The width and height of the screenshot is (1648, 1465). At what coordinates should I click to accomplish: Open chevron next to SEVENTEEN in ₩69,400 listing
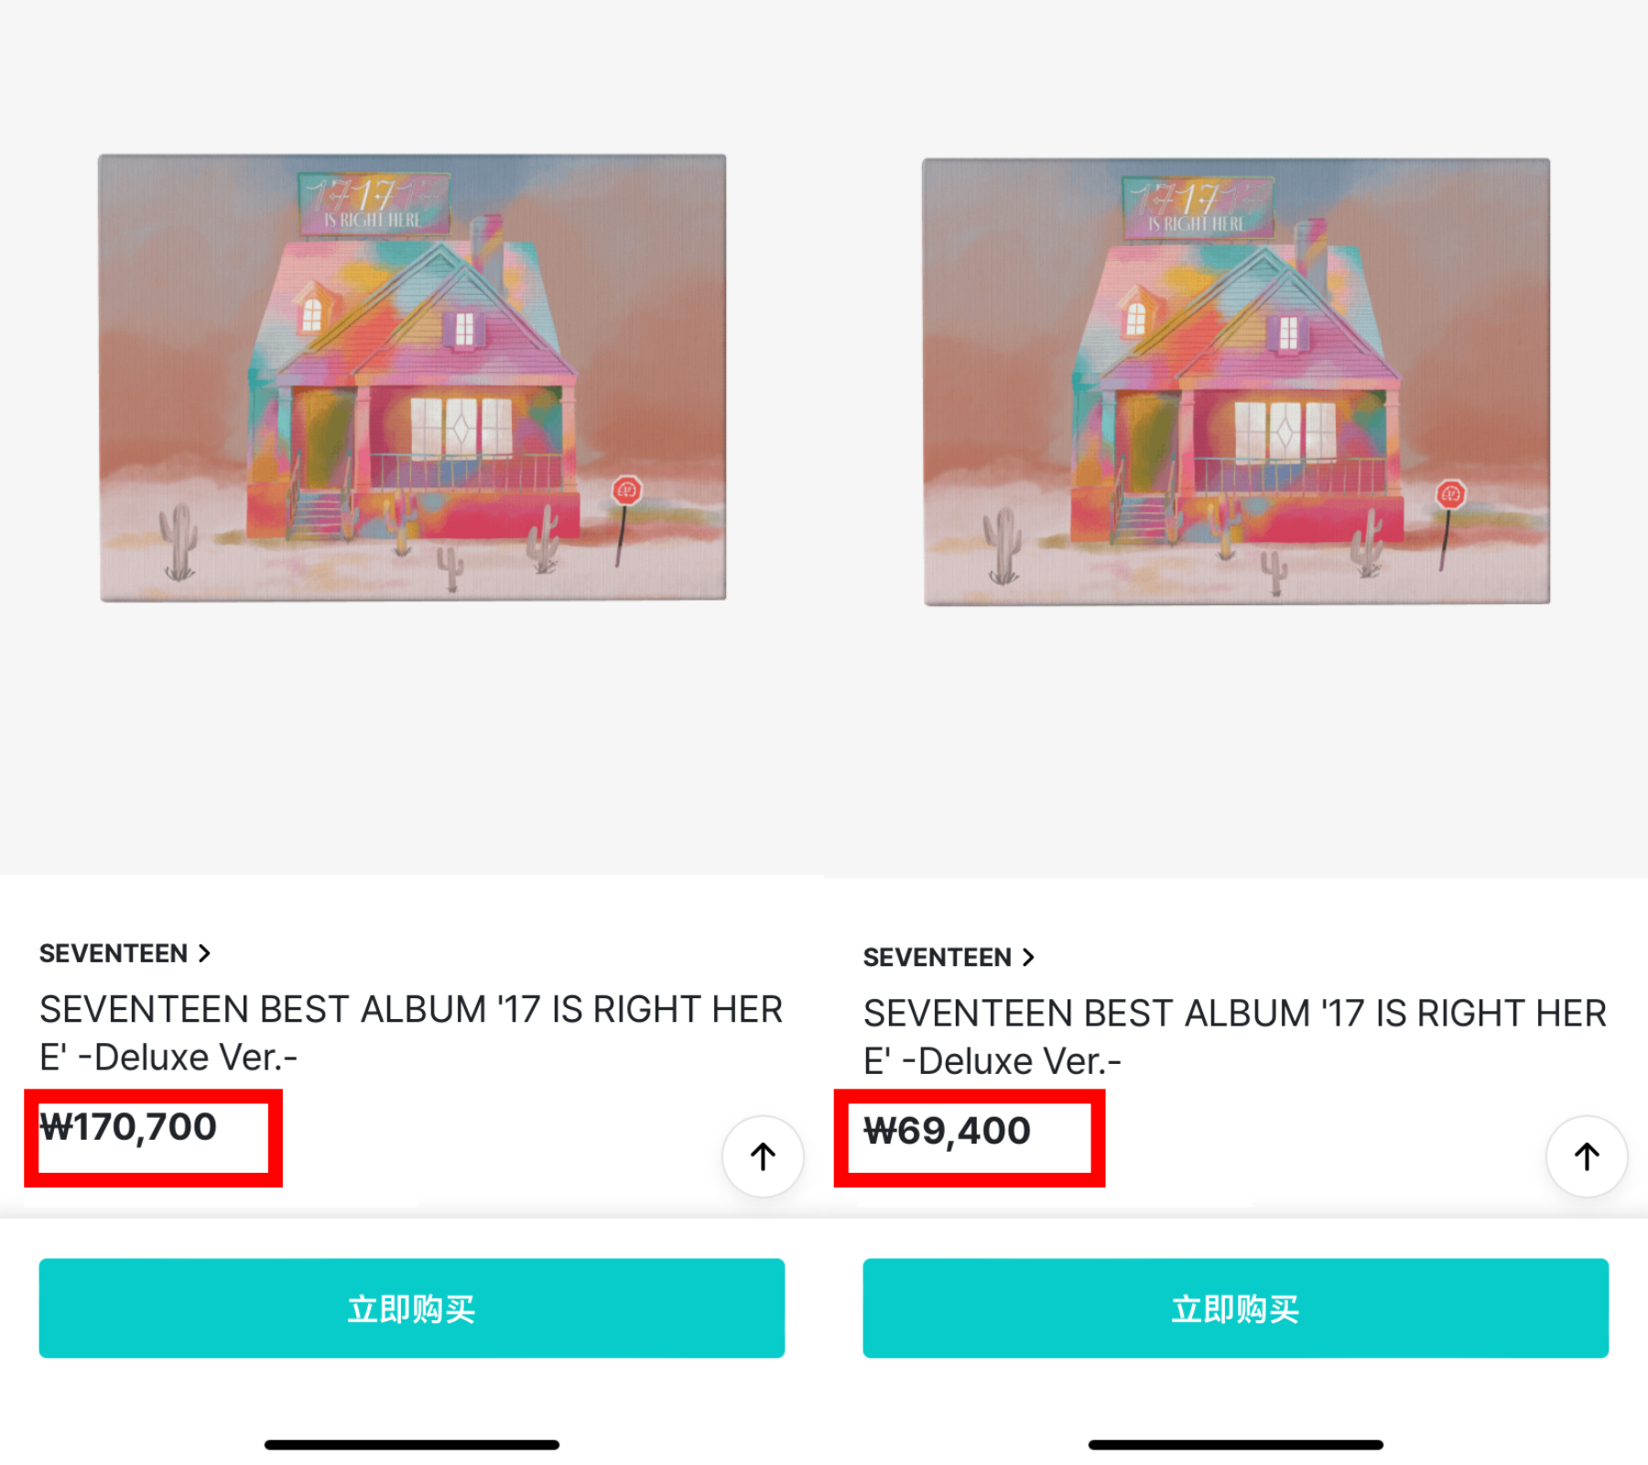(1028, 957)
